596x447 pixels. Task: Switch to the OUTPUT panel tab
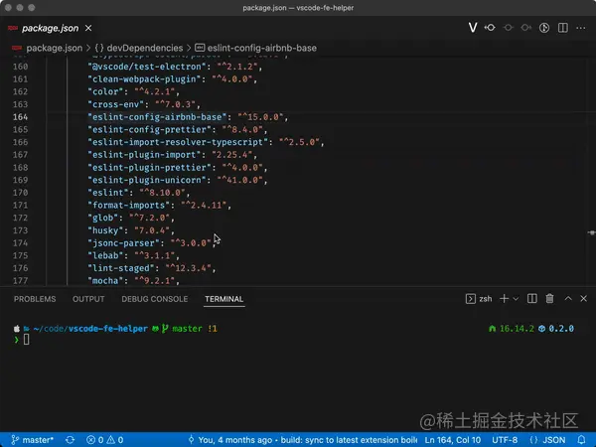pos(88,299)
